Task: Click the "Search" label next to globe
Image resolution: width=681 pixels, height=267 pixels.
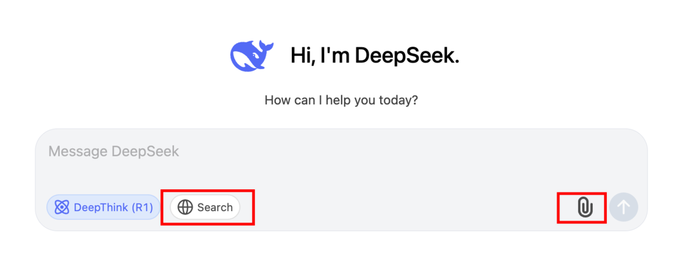Action: point(215,207)
